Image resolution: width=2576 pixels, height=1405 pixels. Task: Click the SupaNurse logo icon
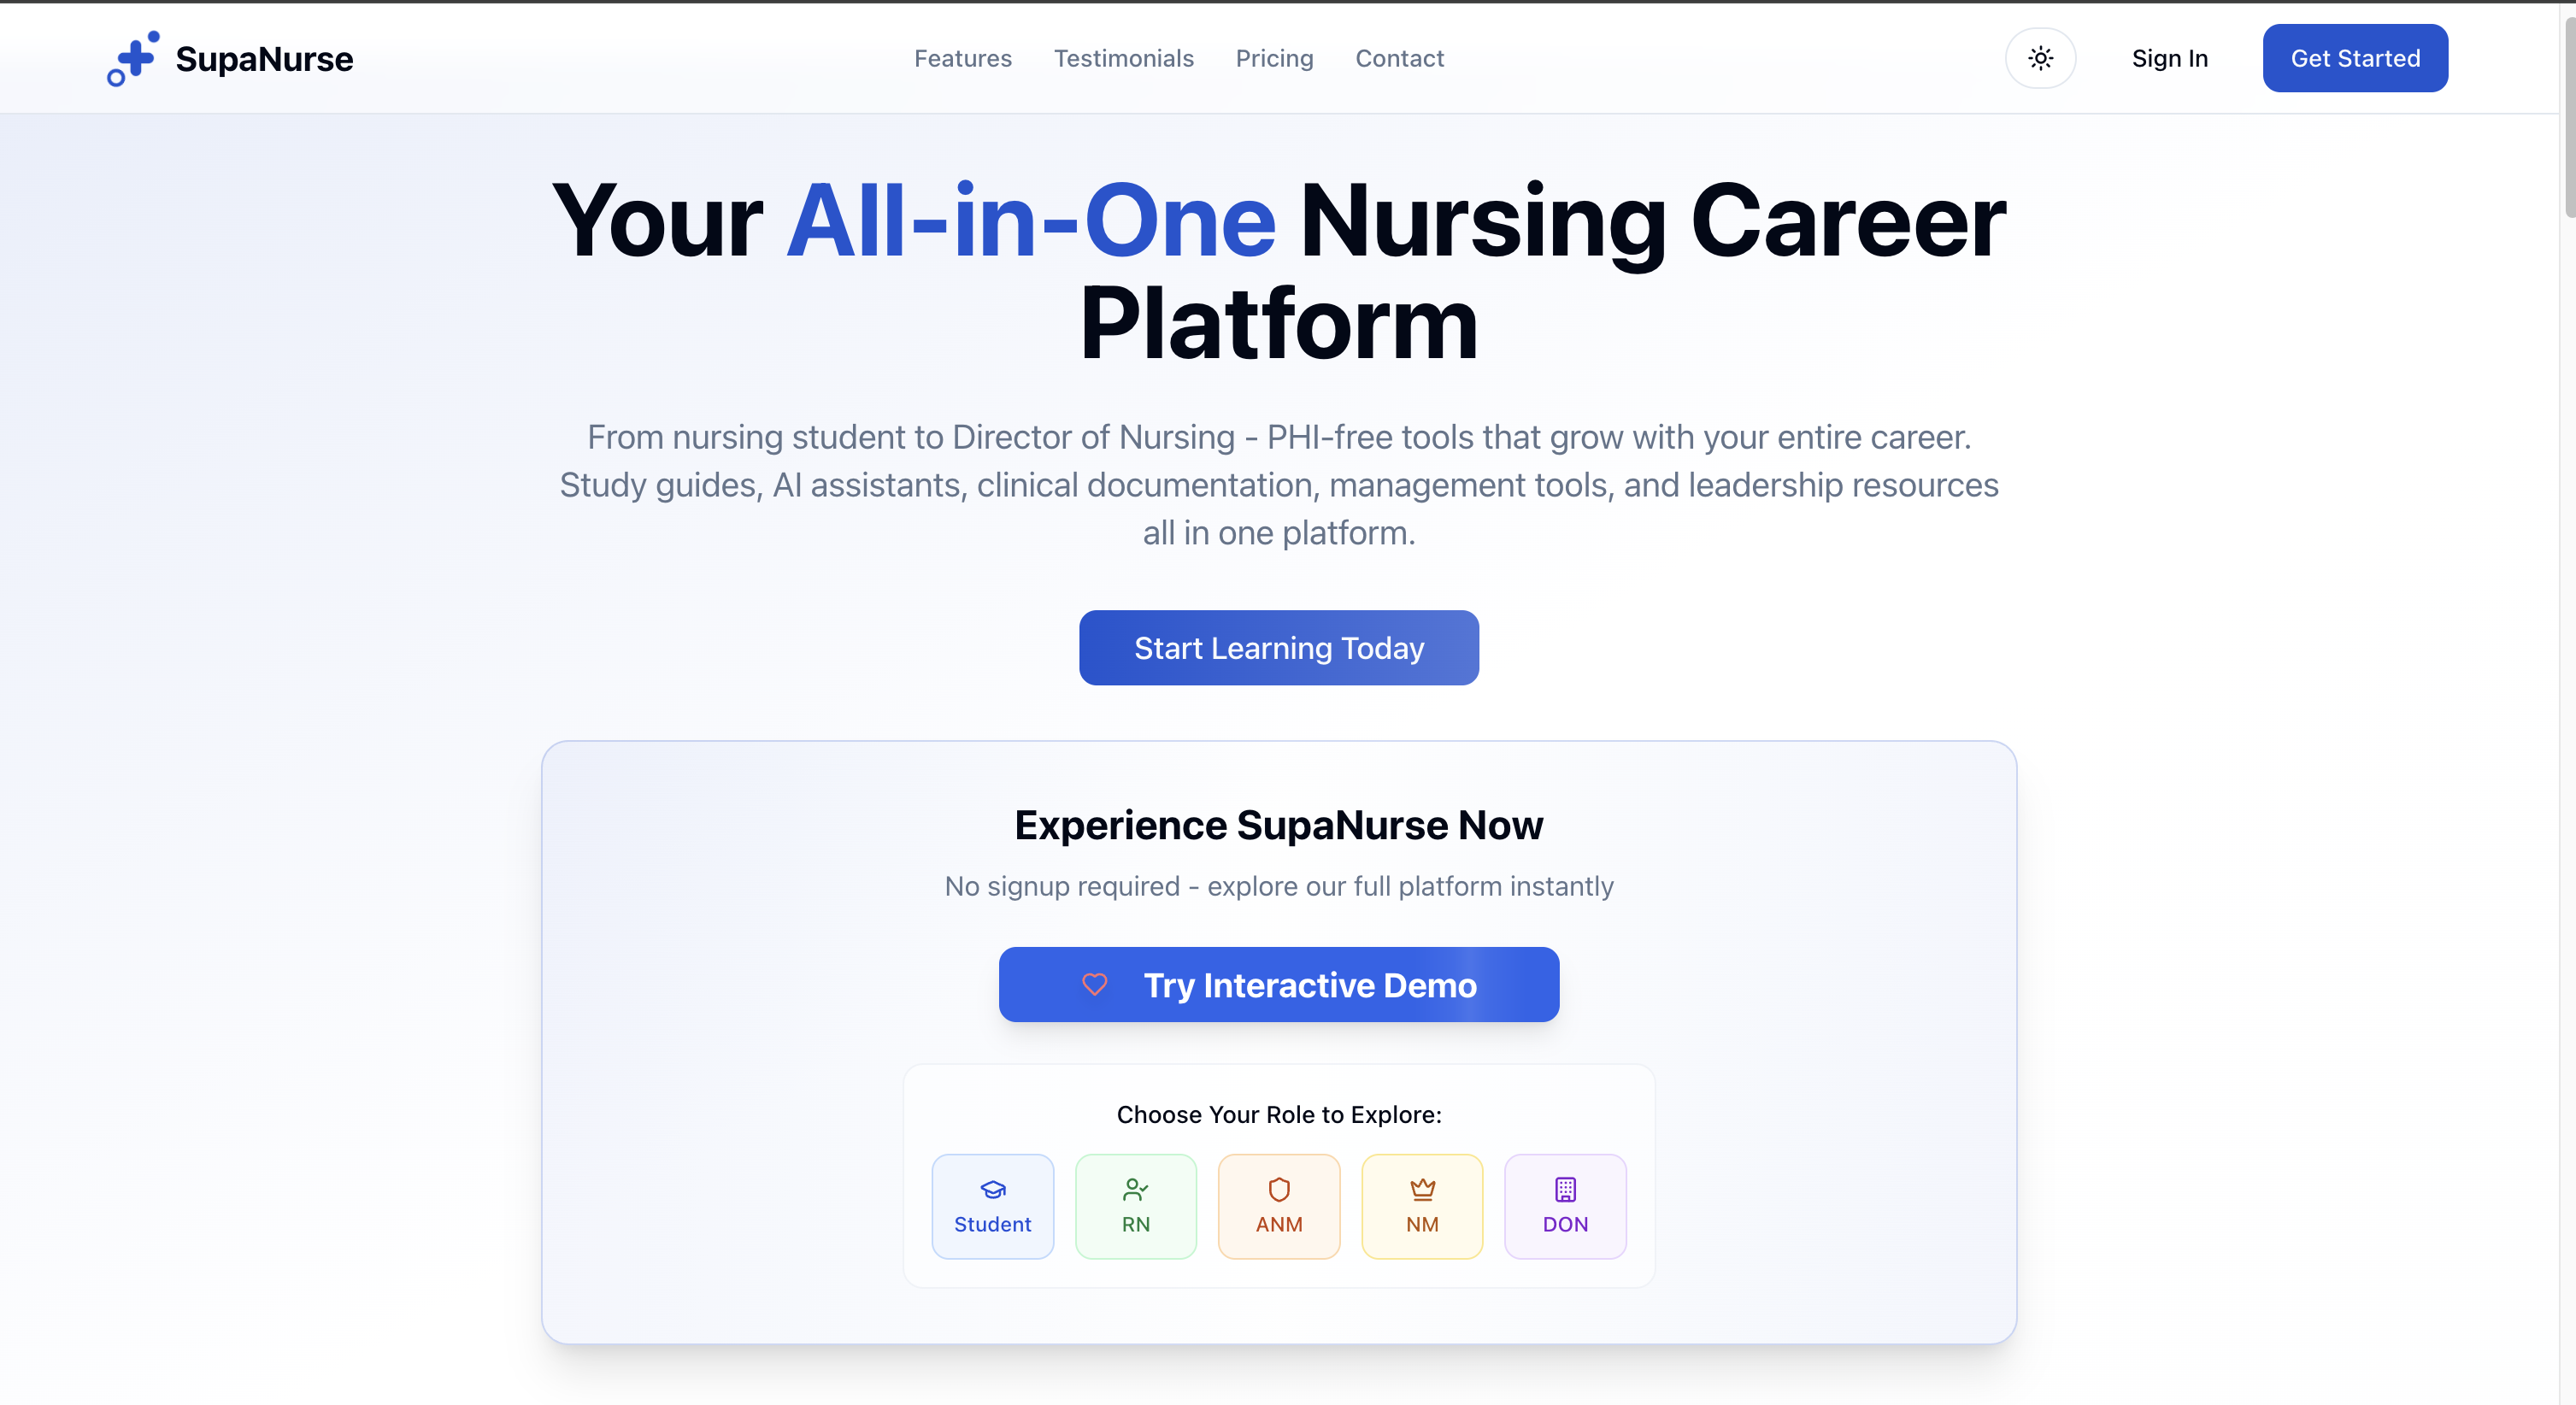point(133,58)
